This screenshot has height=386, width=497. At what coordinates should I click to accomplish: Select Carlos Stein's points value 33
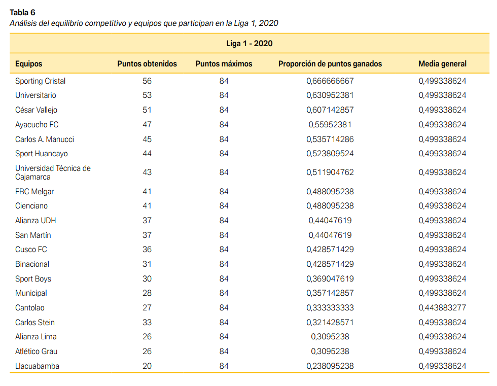[147, 323]
